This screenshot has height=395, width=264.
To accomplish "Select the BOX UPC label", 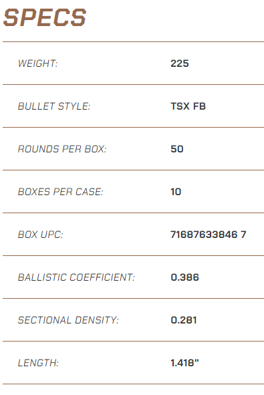I will pos(40,235).
